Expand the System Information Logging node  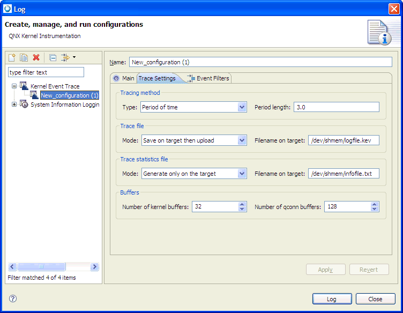(14, 105)
